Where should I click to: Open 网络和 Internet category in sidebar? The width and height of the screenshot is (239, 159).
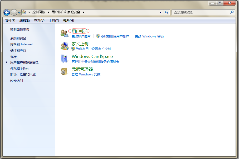point(22,44)
